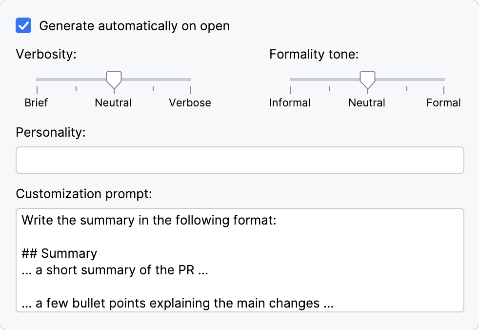
Task: Click the Customization prompt label
Action: click(84, 194)
